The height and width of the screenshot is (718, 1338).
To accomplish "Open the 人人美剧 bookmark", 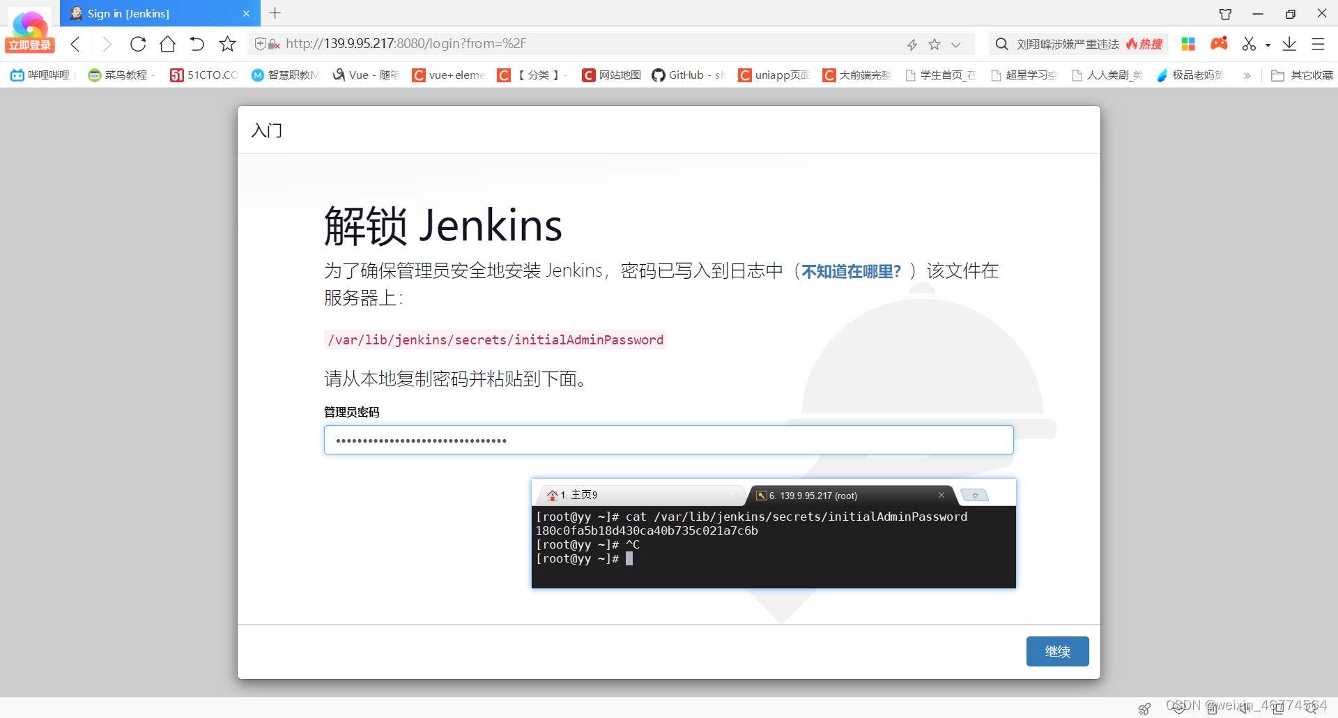I will point(1107,75).
